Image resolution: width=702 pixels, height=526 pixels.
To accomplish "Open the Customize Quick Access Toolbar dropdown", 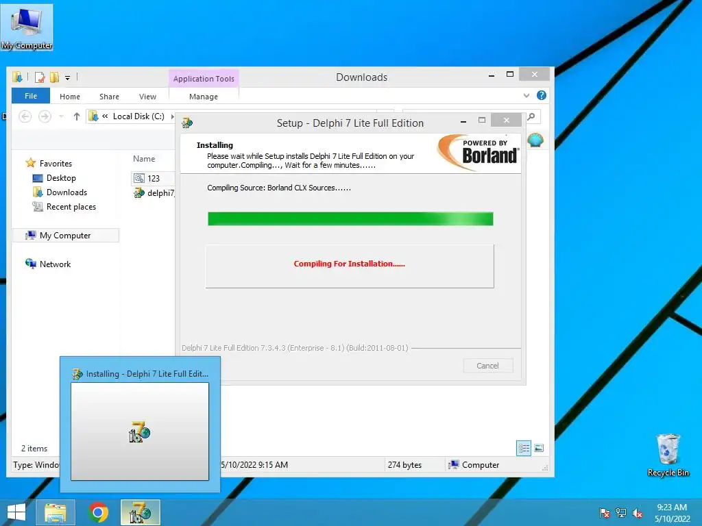I will pos(67,77).
